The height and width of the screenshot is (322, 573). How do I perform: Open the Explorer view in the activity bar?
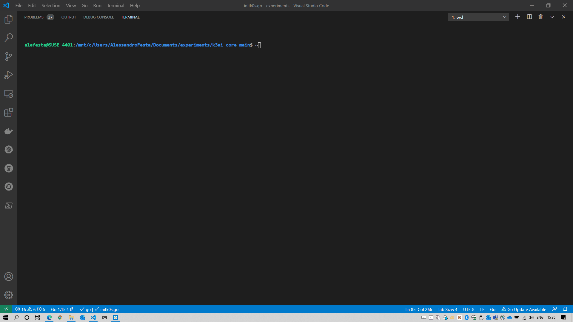(9, 19)
